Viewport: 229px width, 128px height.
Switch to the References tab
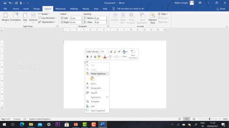coord(60,9)
